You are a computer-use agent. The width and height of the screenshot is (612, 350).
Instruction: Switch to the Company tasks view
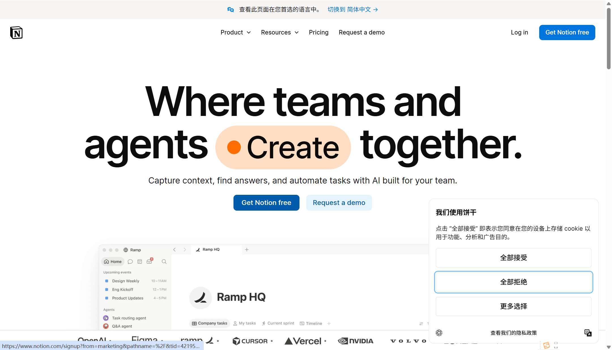(210, 323)
